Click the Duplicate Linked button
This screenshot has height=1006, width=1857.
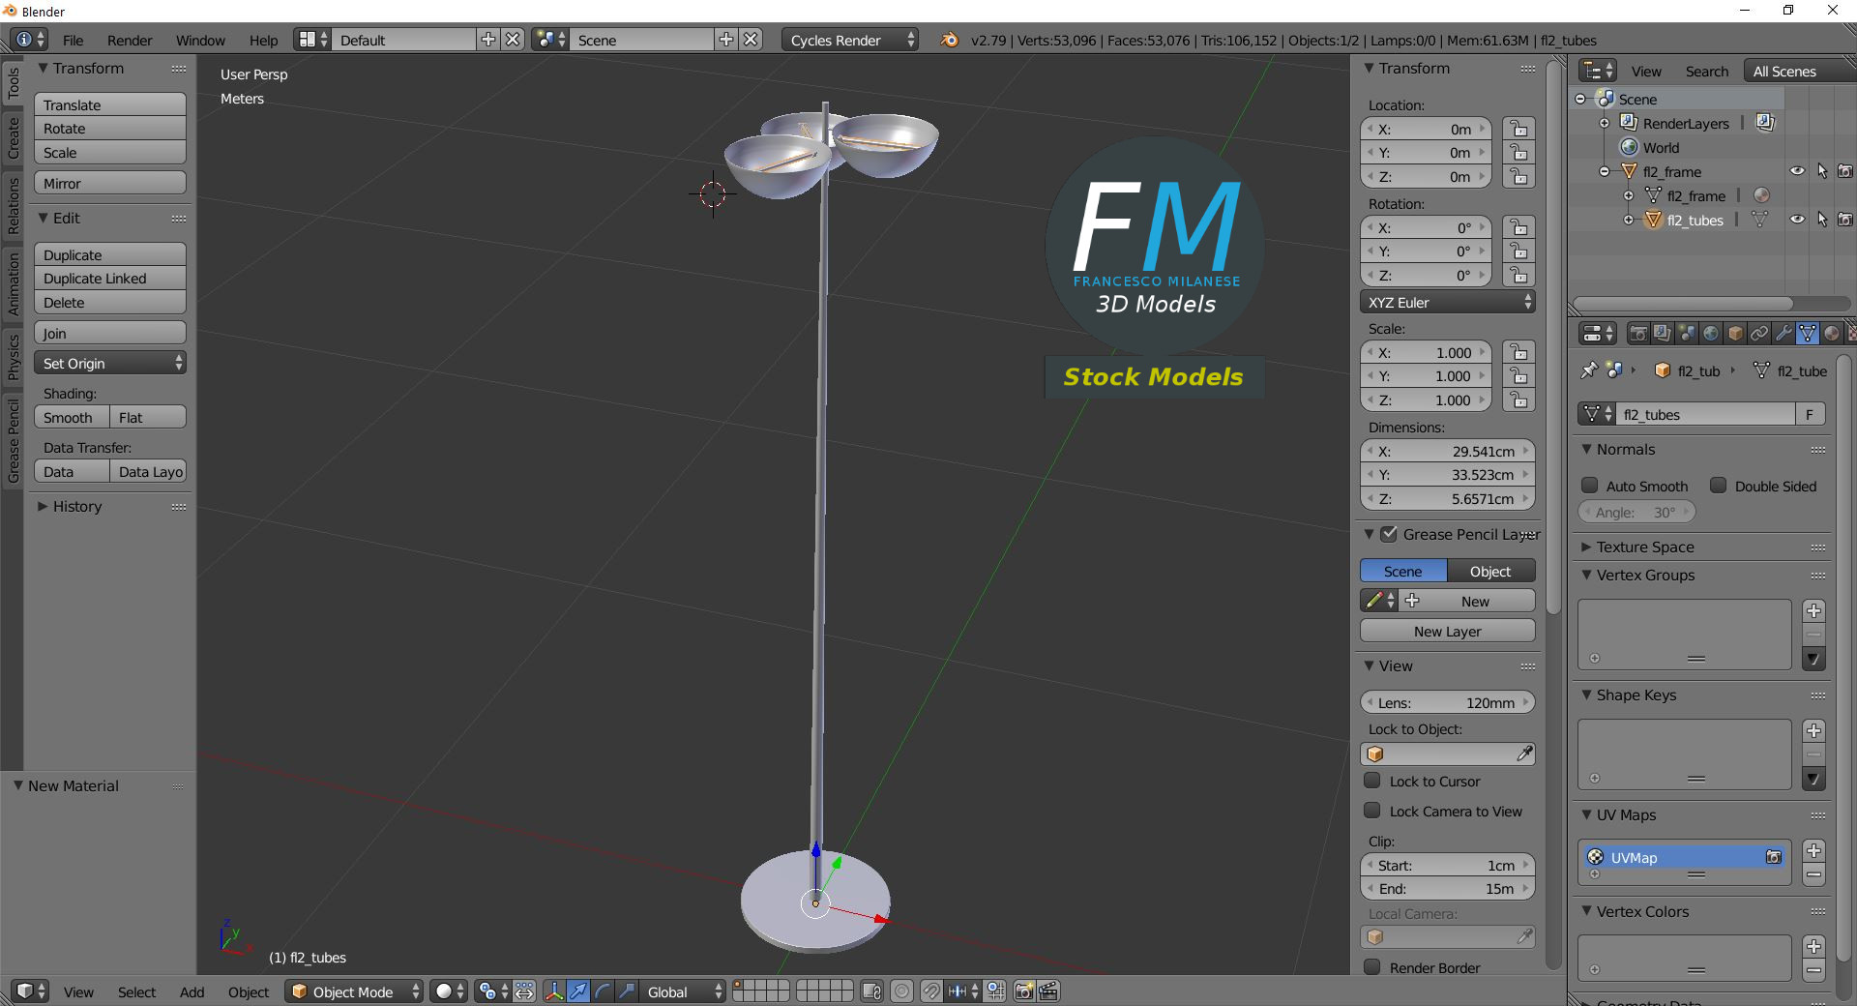[110, 278]
